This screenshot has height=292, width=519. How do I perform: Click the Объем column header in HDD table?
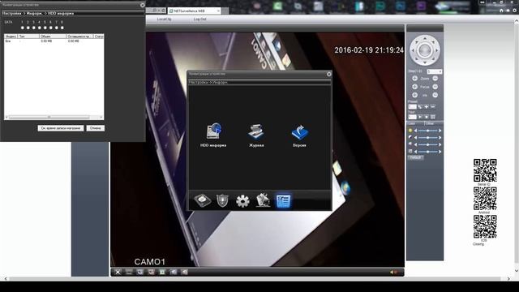53,36
